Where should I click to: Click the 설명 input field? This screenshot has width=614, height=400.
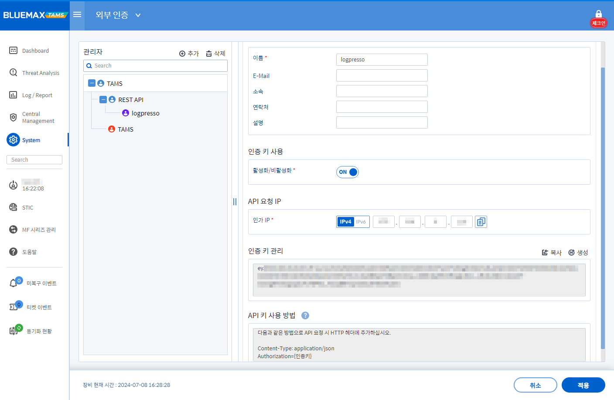(x=382, y=122)
